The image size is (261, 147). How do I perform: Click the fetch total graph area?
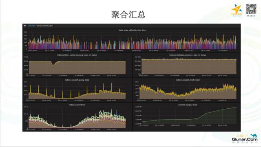[188, 92]
